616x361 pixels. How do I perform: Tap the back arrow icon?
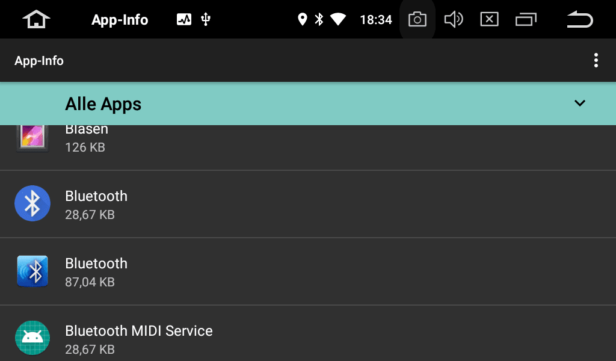pyautogui.click(x=580, y=19)
